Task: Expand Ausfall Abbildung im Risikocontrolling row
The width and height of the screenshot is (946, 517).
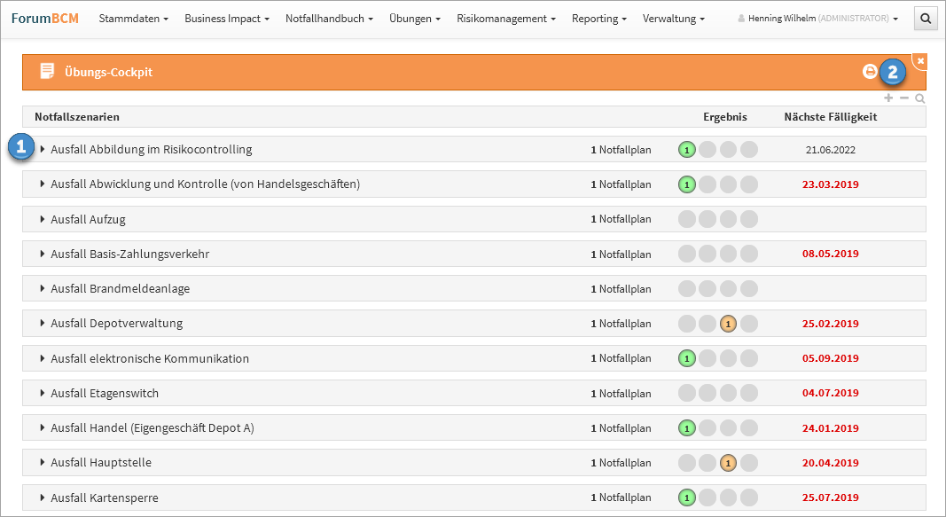Action: 43,149
